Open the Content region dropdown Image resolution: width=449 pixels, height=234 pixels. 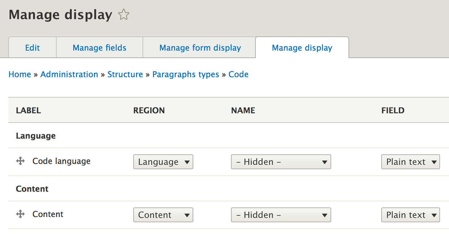coord(163,215)
